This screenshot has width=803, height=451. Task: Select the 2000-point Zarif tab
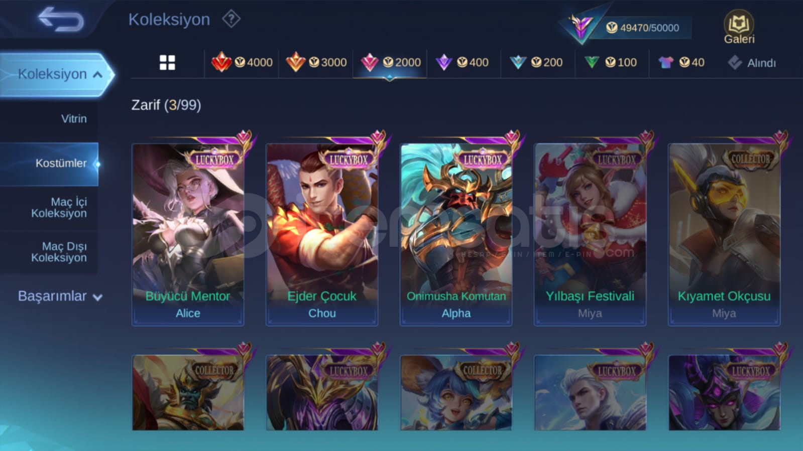(x=390, y=62)
